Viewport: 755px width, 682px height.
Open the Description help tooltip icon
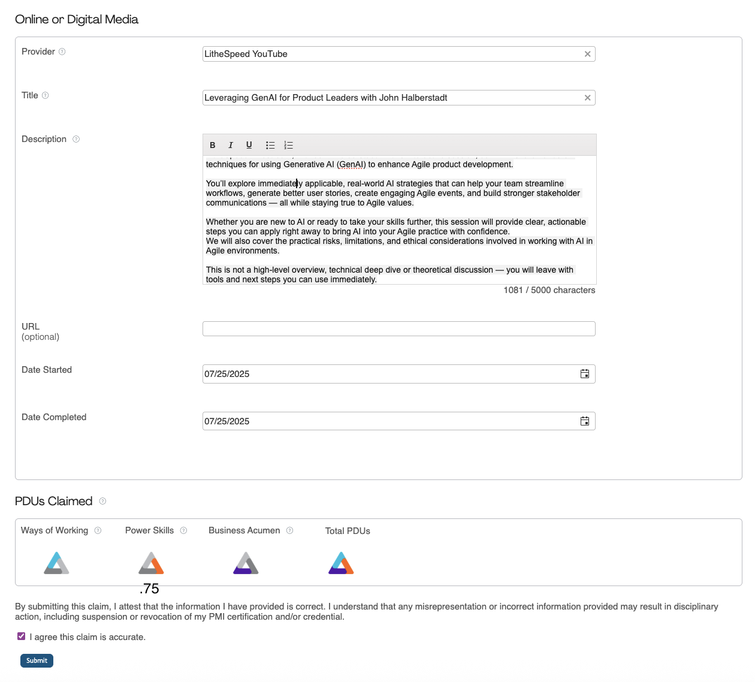76,139
